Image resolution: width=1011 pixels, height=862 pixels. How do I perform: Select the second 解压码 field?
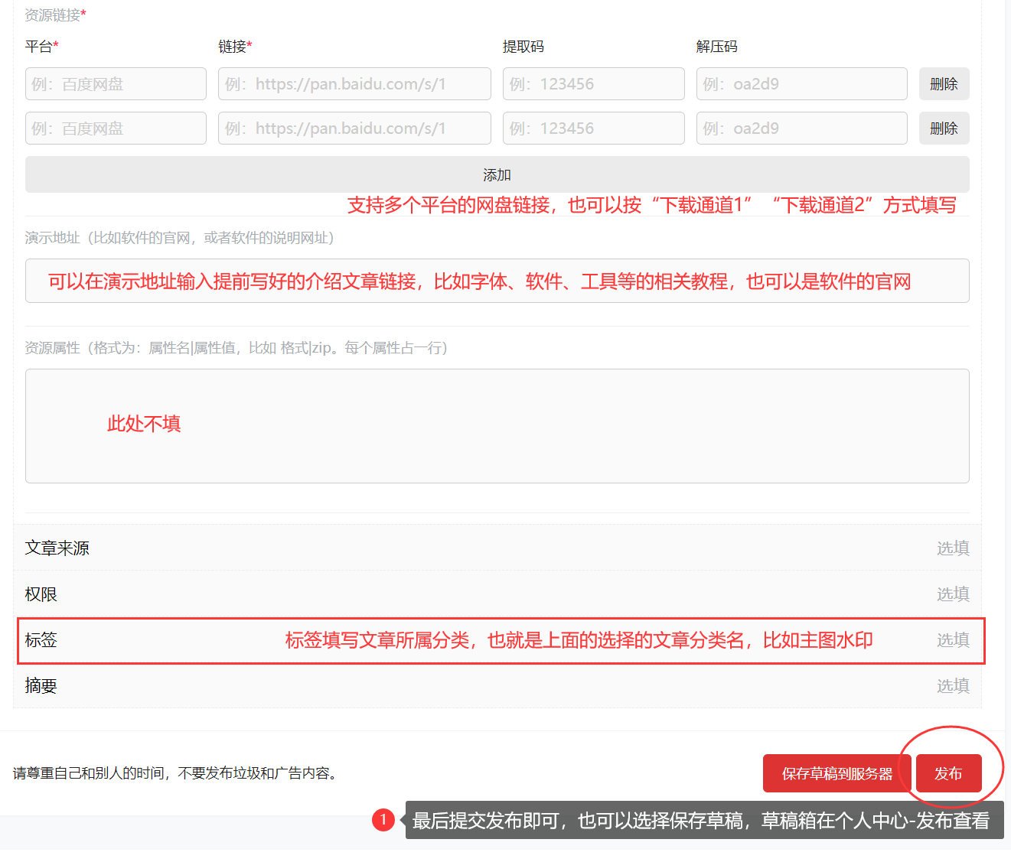[801, 128]
